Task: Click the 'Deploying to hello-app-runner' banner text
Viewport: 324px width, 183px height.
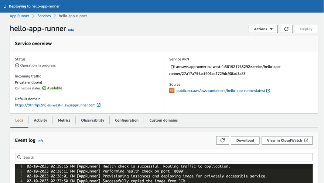Action: coord(34,6)
